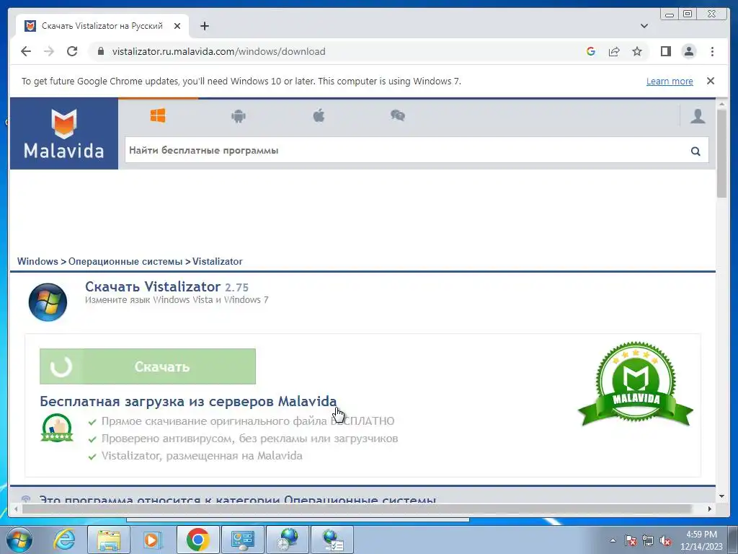Click the Malavida green seal badge
This screenshot has height=554, width=738.
[636, 384]
